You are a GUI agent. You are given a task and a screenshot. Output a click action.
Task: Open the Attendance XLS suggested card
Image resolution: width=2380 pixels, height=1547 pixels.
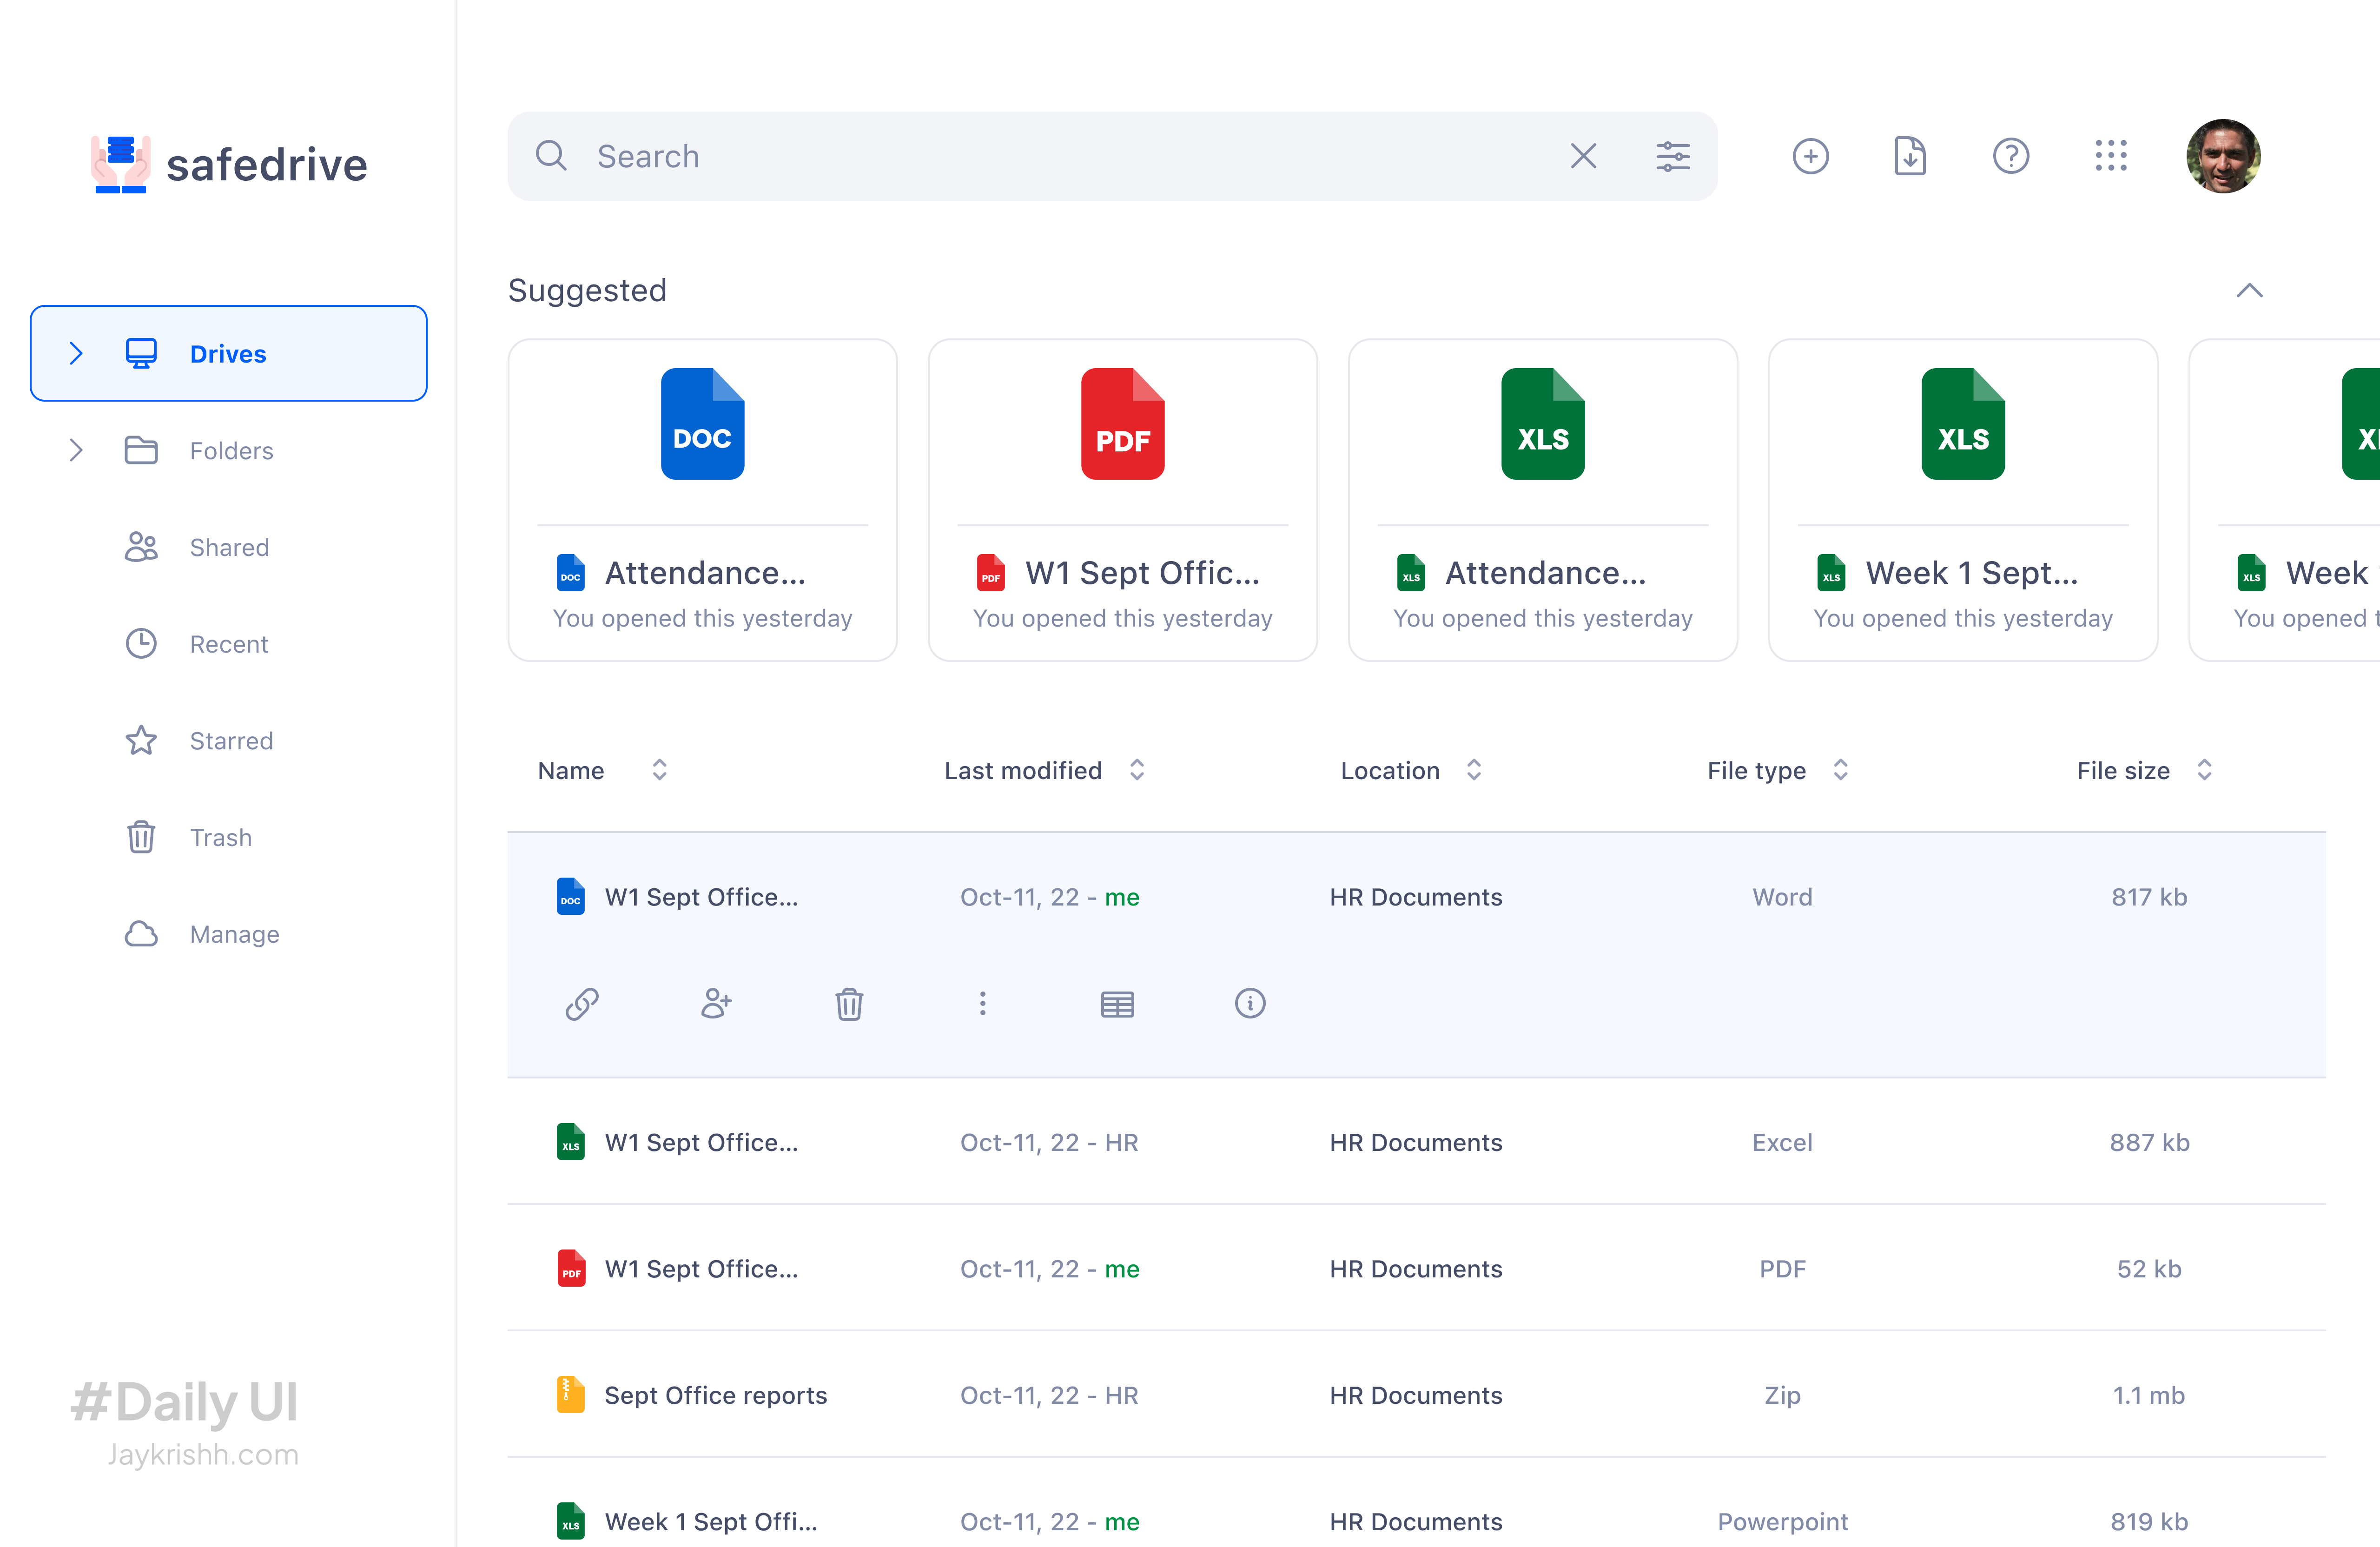pyautogui.click(x=1542, y=500)
